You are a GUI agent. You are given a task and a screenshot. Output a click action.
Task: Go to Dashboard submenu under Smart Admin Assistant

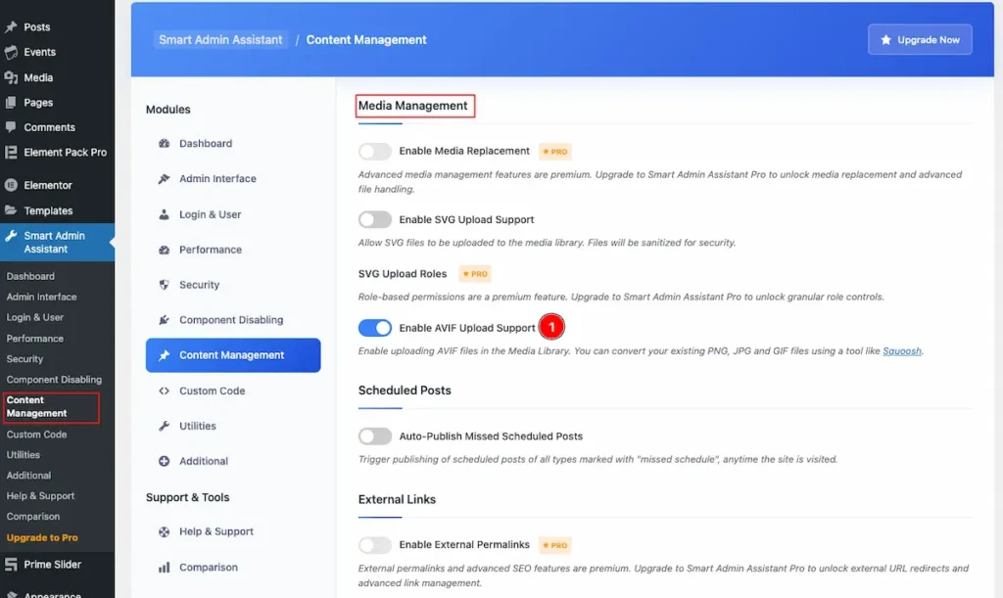point(30,276)
